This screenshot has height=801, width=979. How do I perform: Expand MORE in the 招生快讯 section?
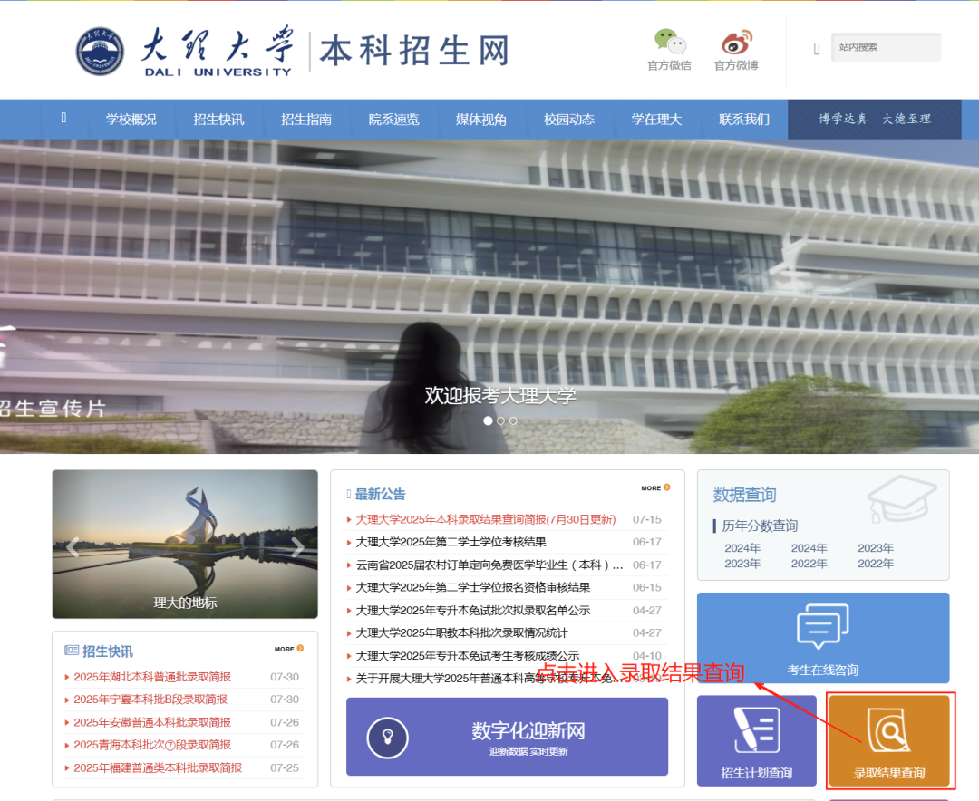point(288,648)
